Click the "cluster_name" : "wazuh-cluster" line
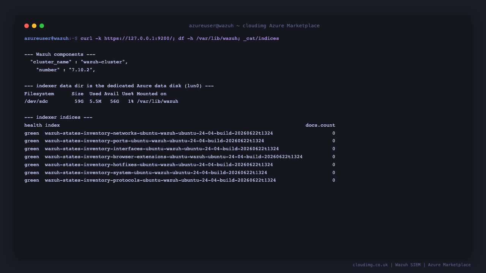The image size is (486, 273). pos(79,62)
